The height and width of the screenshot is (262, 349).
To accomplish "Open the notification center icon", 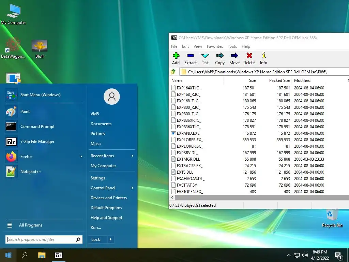I will point(338,256).
